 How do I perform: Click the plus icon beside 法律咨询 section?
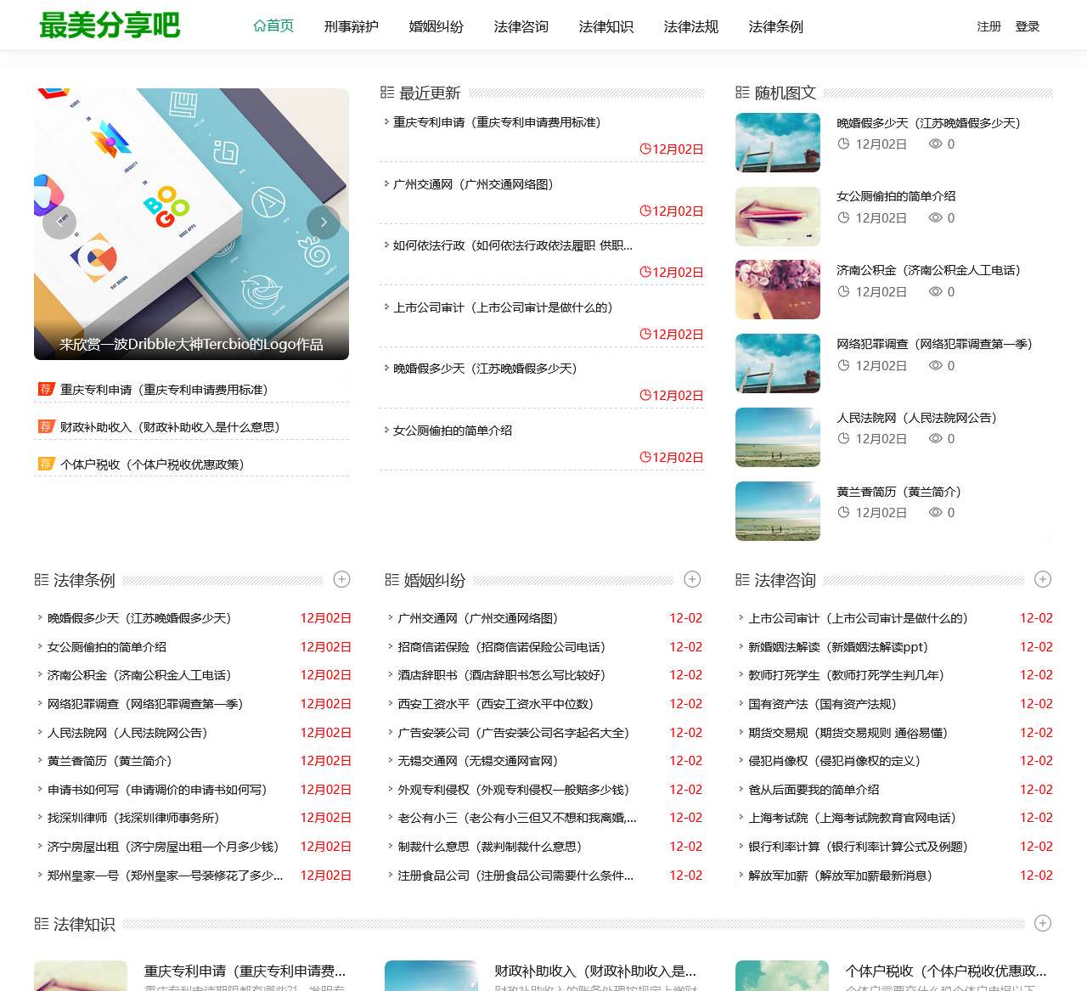pyautogui.click(x=1044, y=578)
